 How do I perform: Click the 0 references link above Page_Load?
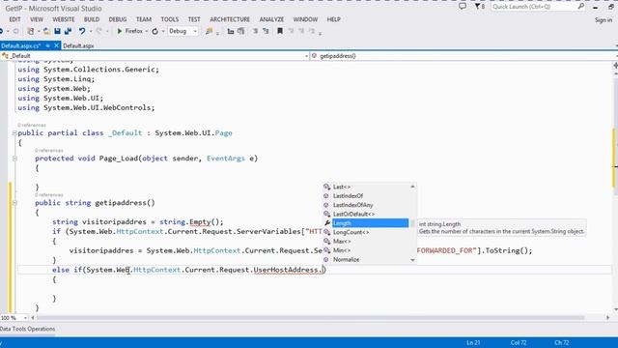(x=49, y=151)
